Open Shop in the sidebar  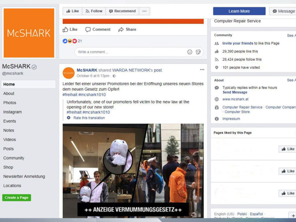(8, 167)
